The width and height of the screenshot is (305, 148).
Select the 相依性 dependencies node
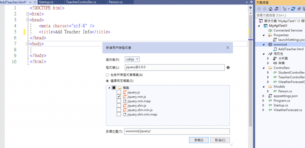278,54
